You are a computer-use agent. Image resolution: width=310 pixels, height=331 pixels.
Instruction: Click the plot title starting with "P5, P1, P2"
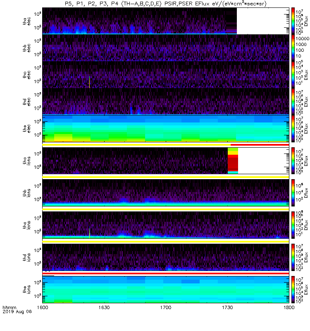pyautogui.click(x=166, y=4)
